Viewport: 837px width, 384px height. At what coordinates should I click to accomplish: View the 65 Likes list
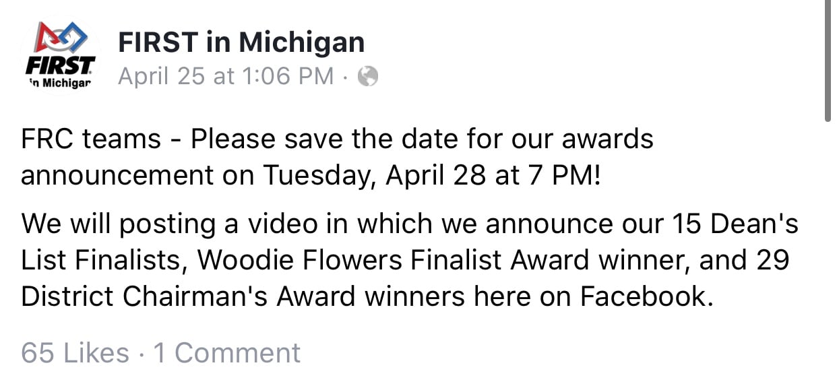(x=75, y=353)
